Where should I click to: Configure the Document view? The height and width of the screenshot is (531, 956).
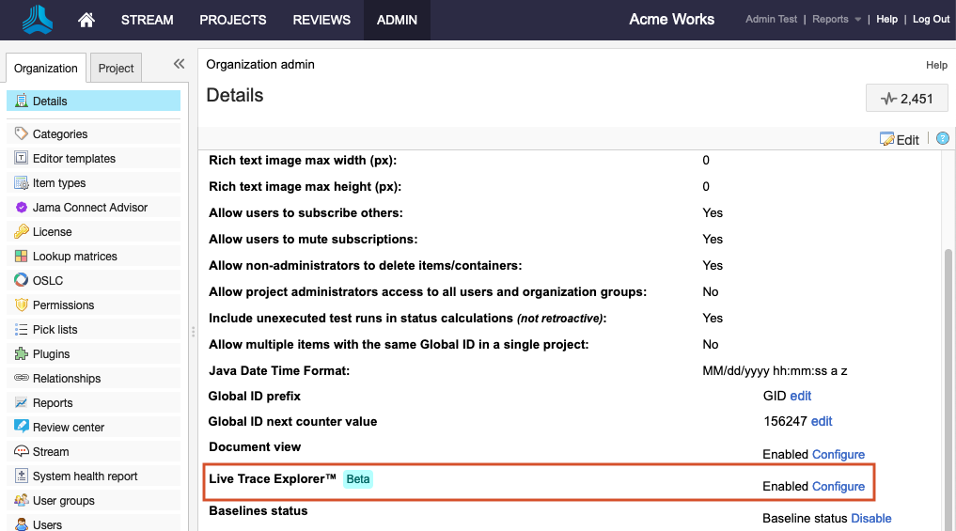tap(838, 454)
